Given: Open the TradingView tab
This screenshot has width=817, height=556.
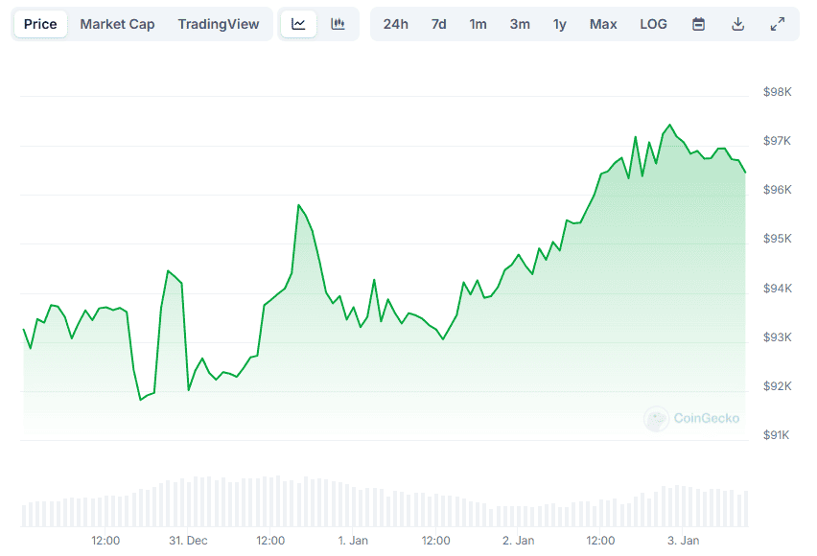Looking at the screenshot, I should (219, 24).
